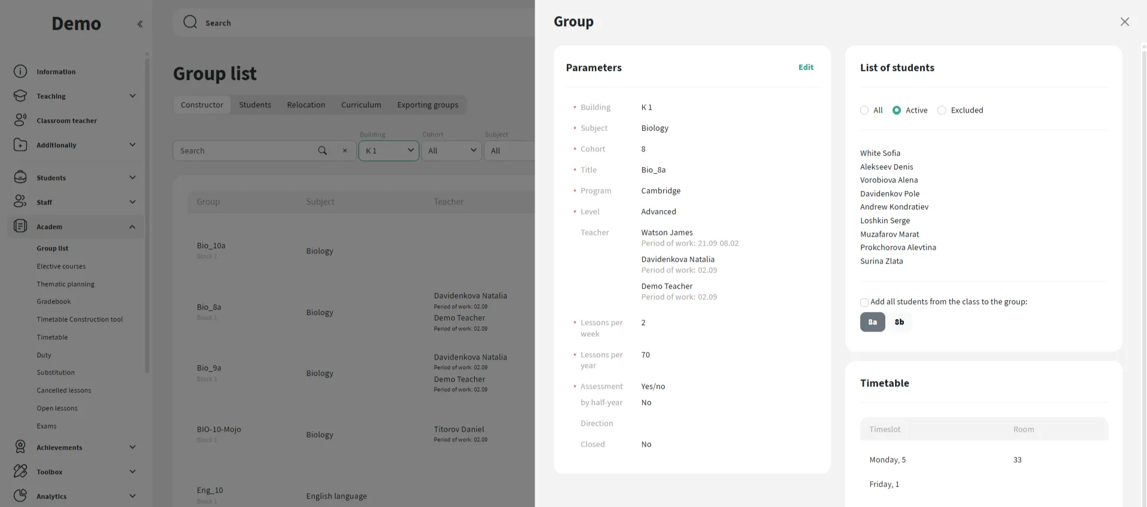The height and width of the screenshot is (507, 1147).
Task: Click the Achievements badge icon
Action: coord(20,447)
